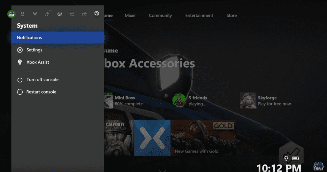This screenshot has height=172, width=327.
Task: Switch to the Community tab
Action: [x=160, y=16]
